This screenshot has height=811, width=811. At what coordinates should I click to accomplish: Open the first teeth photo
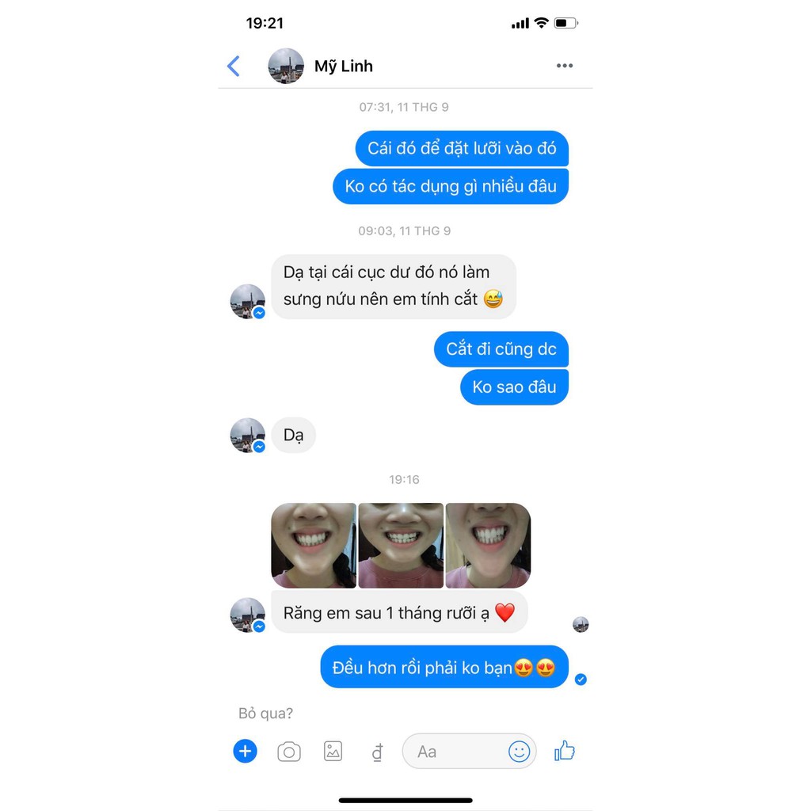(314, 545)
